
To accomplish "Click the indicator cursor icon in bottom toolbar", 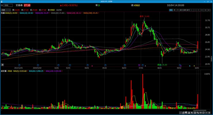I will pos(198,113).
